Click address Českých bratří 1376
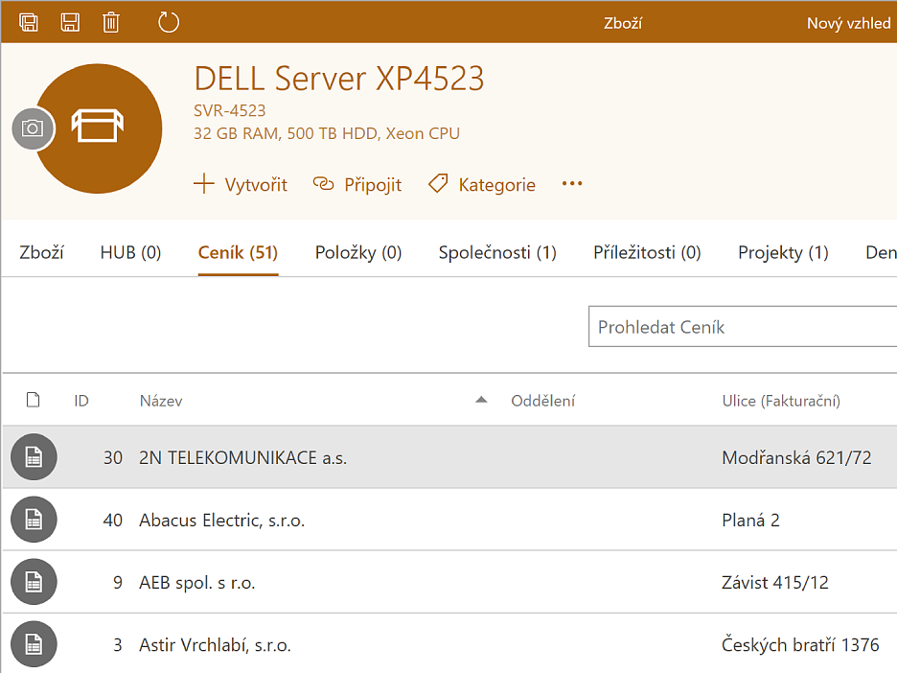This screenshot has height=673, width=897. coord(800,645)
